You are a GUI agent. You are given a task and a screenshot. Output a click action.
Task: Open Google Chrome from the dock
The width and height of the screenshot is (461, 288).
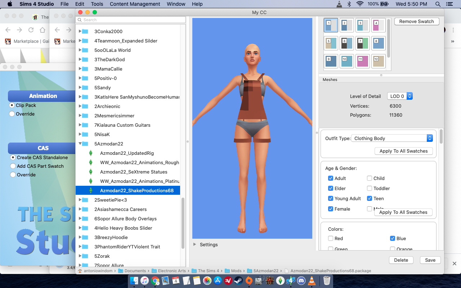coord(155,280)
